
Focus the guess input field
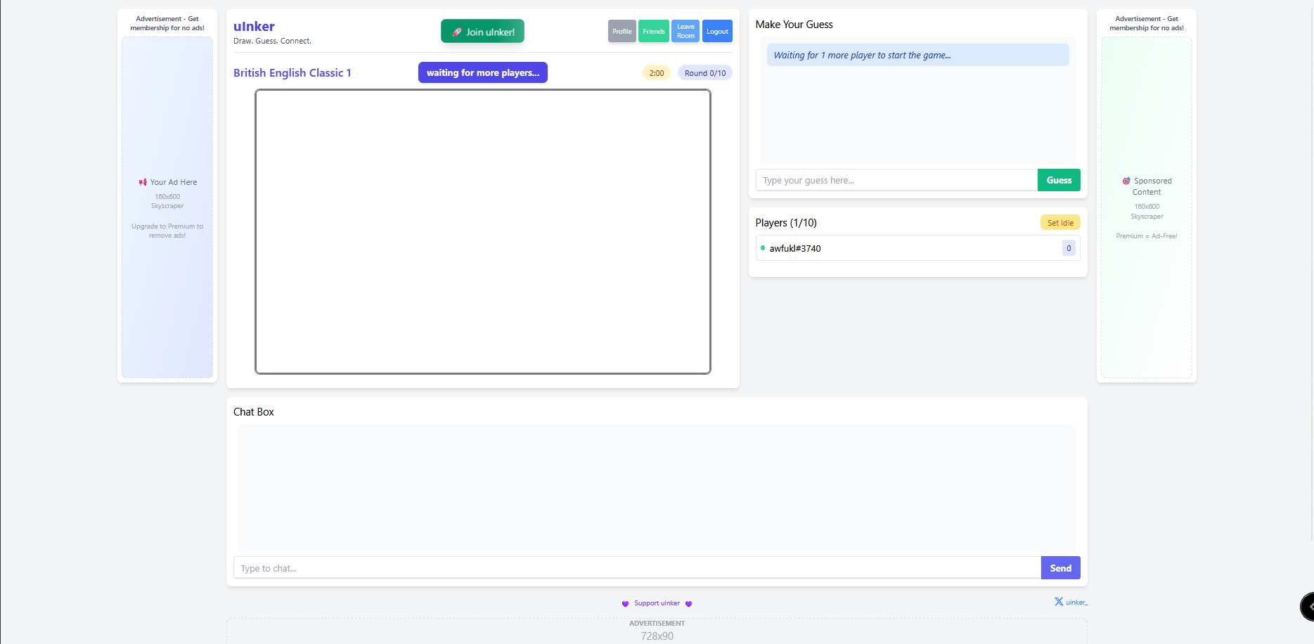point(896,180)
